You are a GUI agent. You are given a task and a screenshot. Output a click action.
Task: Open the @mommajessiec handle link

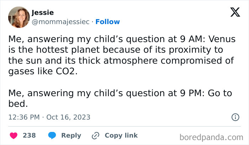click(x=61, y=22)
